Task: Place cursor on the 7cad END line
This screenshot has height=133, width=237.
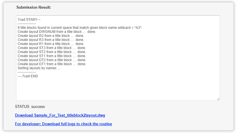Action: (x=28, y=76)
